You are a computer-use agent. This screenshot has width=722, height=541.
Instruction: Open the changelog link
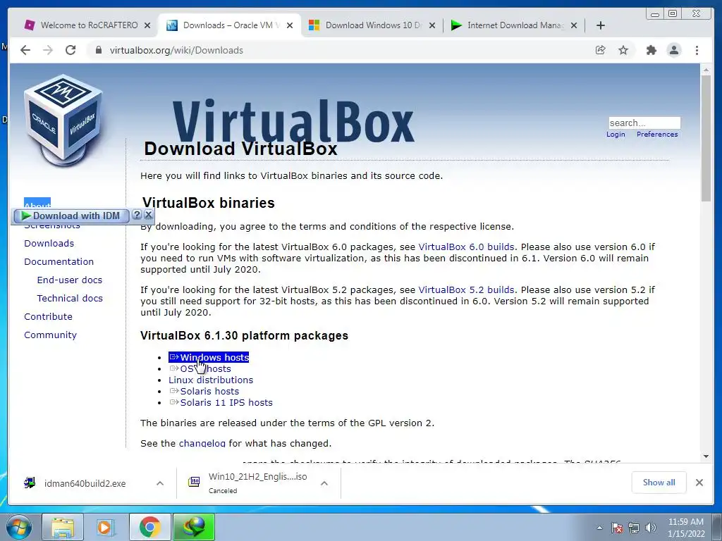(x=202, y=444)
